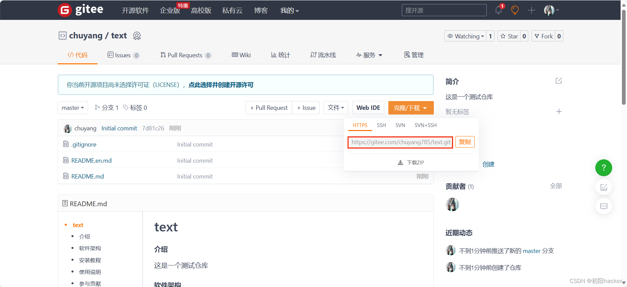The image size is (627, 287).
Task: Click the README.en.md file icon
Action: pos(66,160)
